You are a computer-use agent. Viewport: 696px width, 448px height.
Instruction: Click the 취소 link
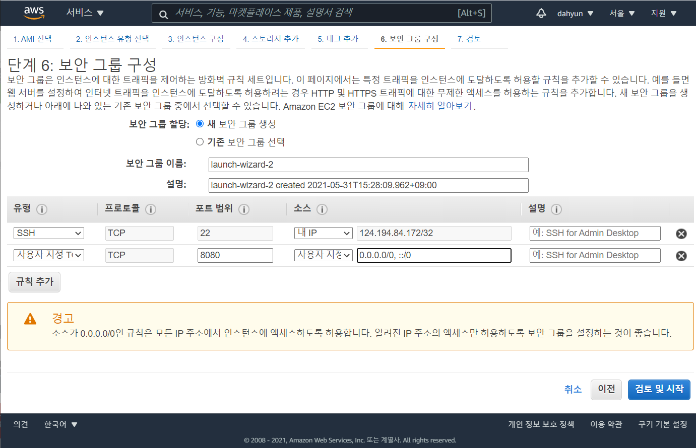coord(573,389)
